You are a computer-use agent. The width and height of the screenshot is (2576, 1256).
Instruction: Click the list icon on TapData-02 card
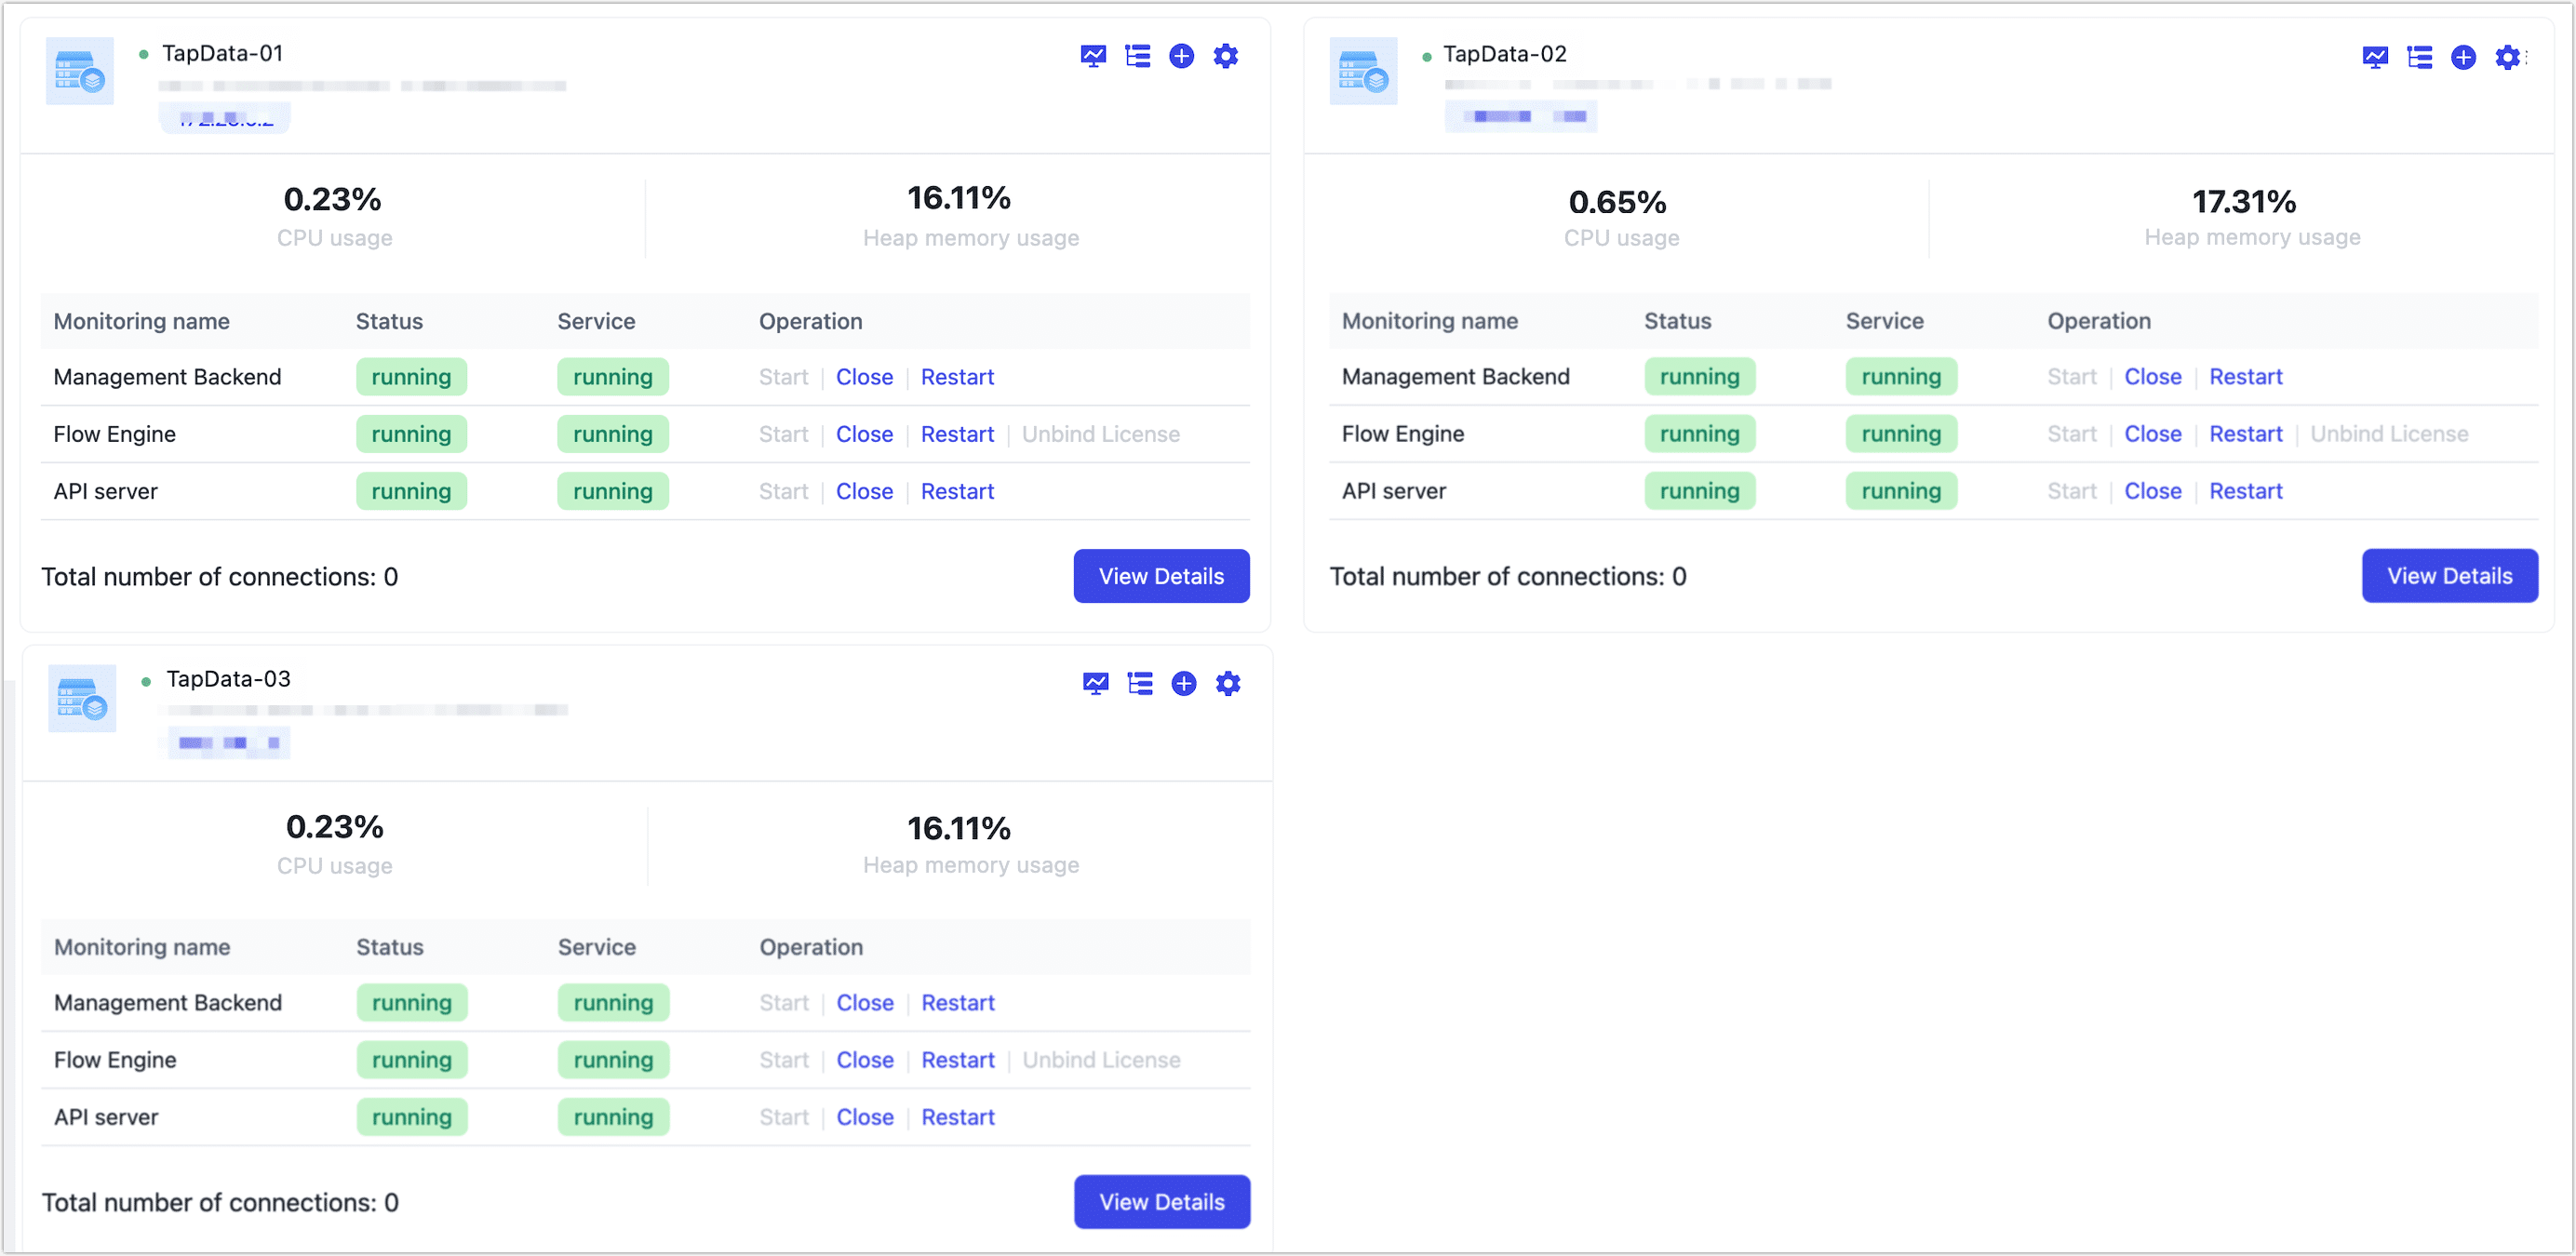tap(2419, 57)
